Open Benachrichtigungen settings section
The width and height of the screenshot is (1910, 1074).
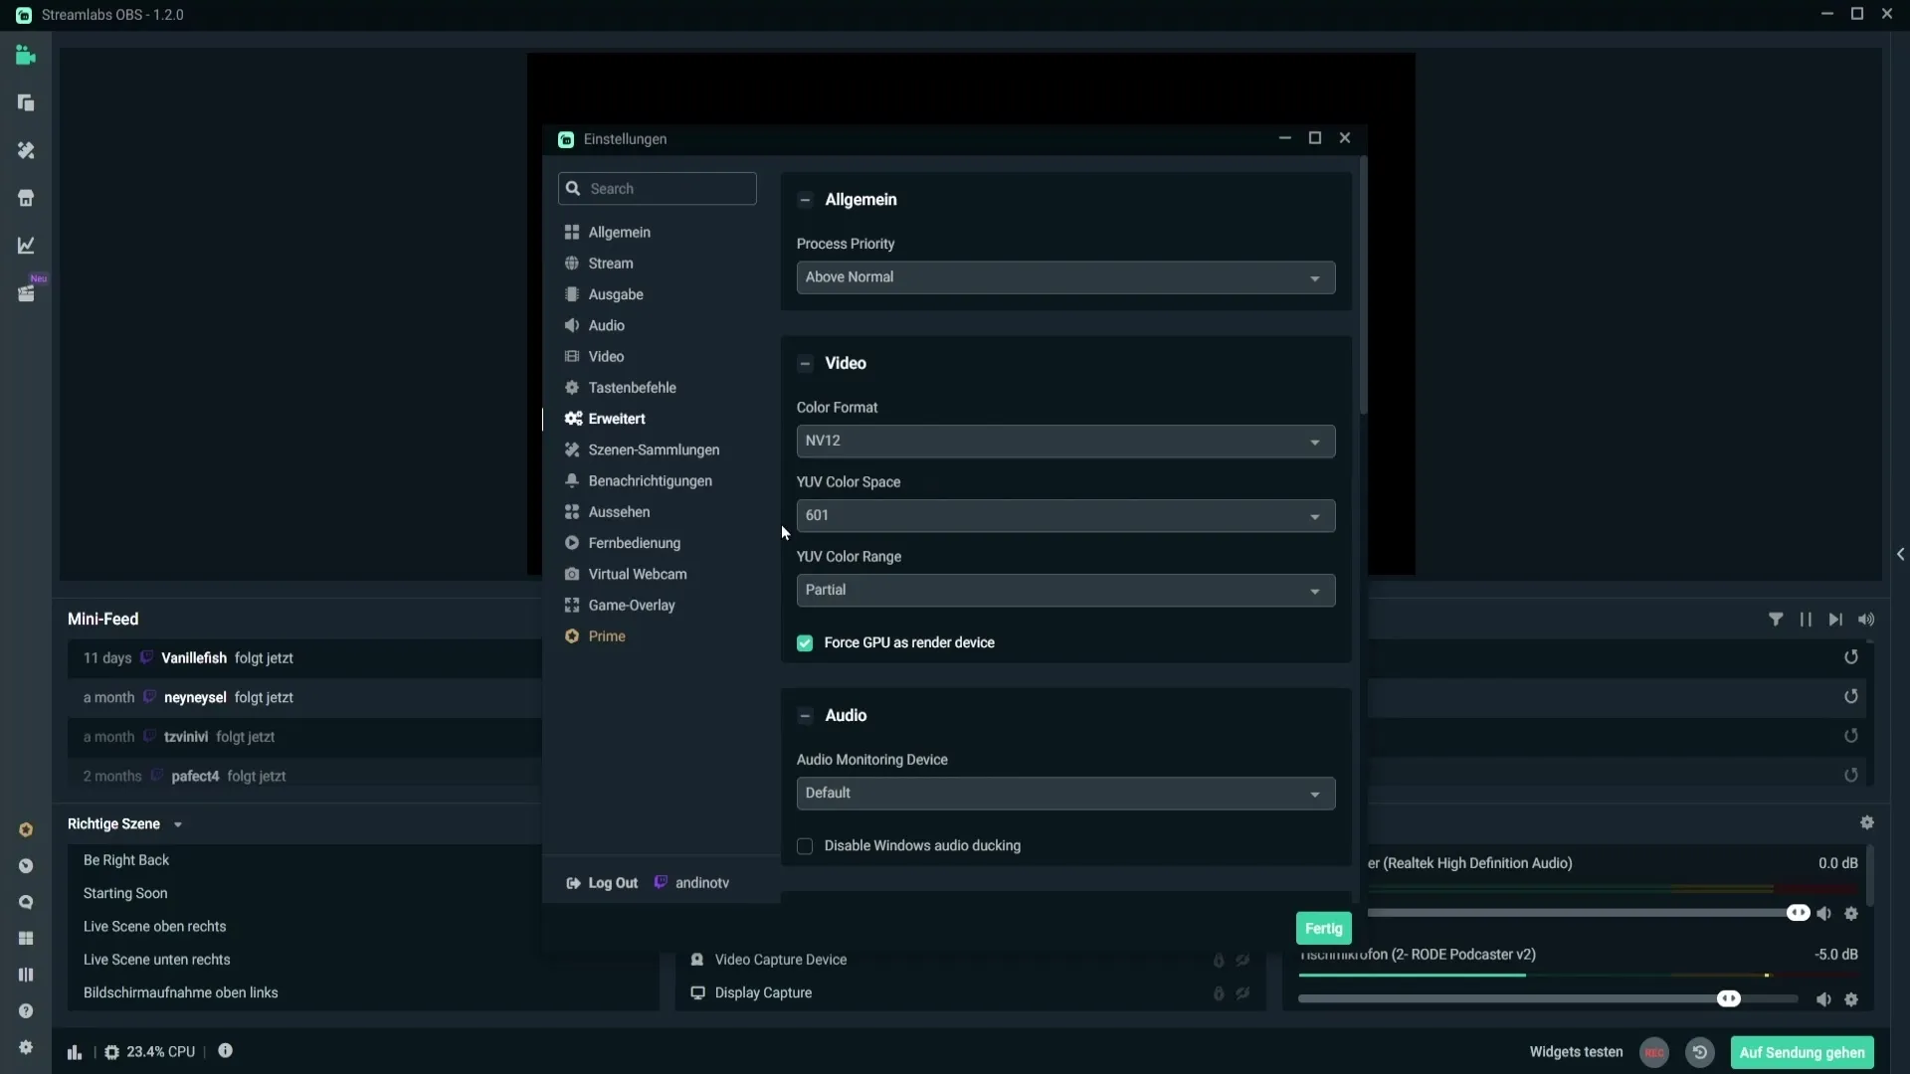click(x=650, y=480)
